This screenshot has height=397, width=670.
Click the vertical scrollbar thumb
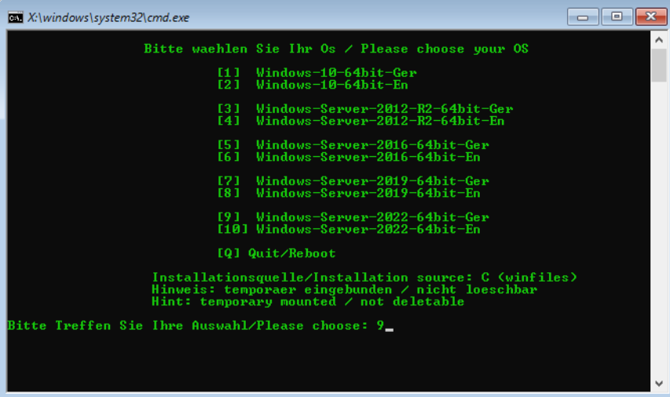[x=659, y=65]
